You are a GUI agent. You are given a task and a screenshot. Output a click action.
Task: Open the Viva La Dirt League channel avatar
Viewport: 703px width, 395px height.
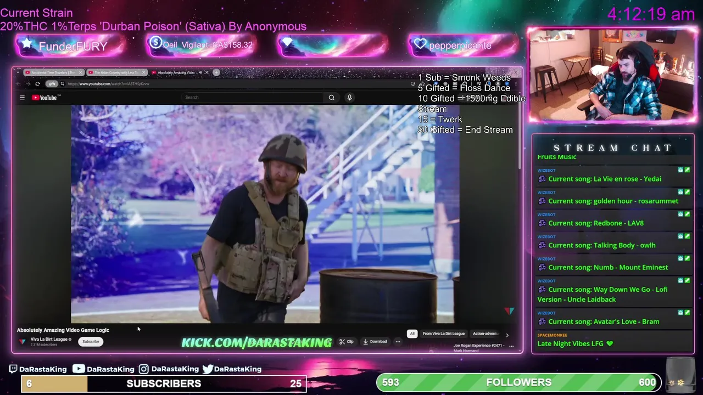22,341
